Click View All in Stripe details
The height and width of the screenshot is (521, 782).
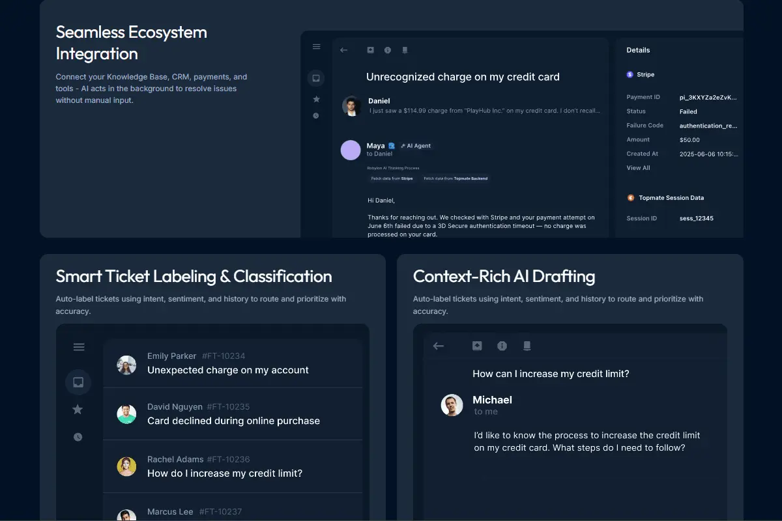[x=638, y=168]
